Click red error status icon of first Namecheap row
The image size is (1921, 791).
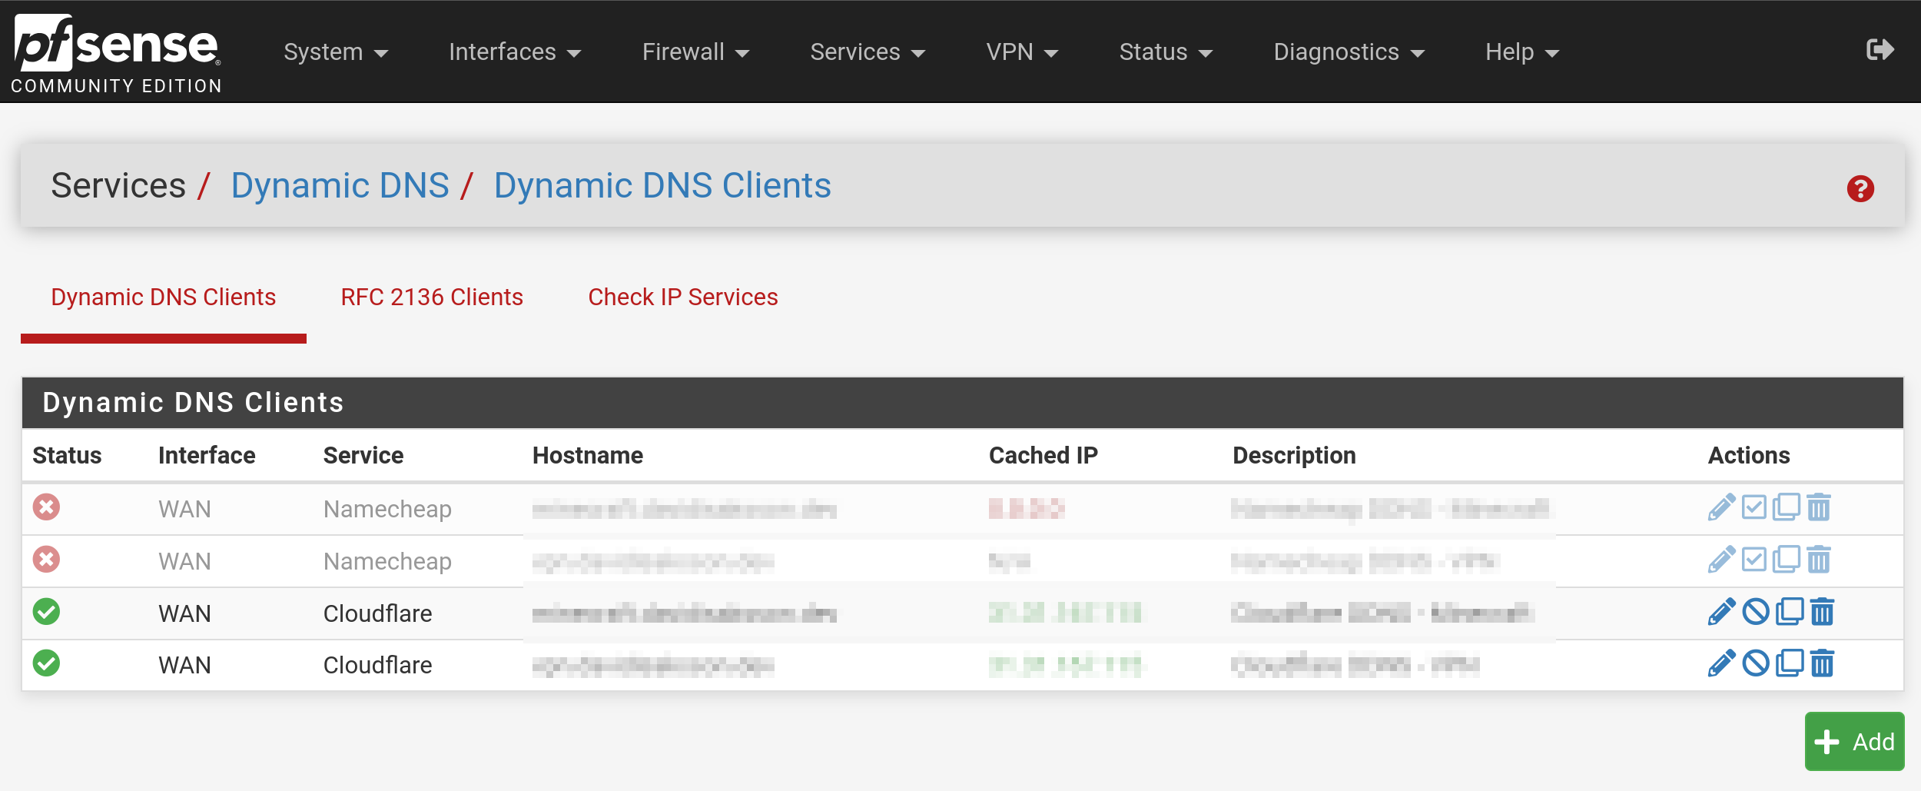(46, 507)
